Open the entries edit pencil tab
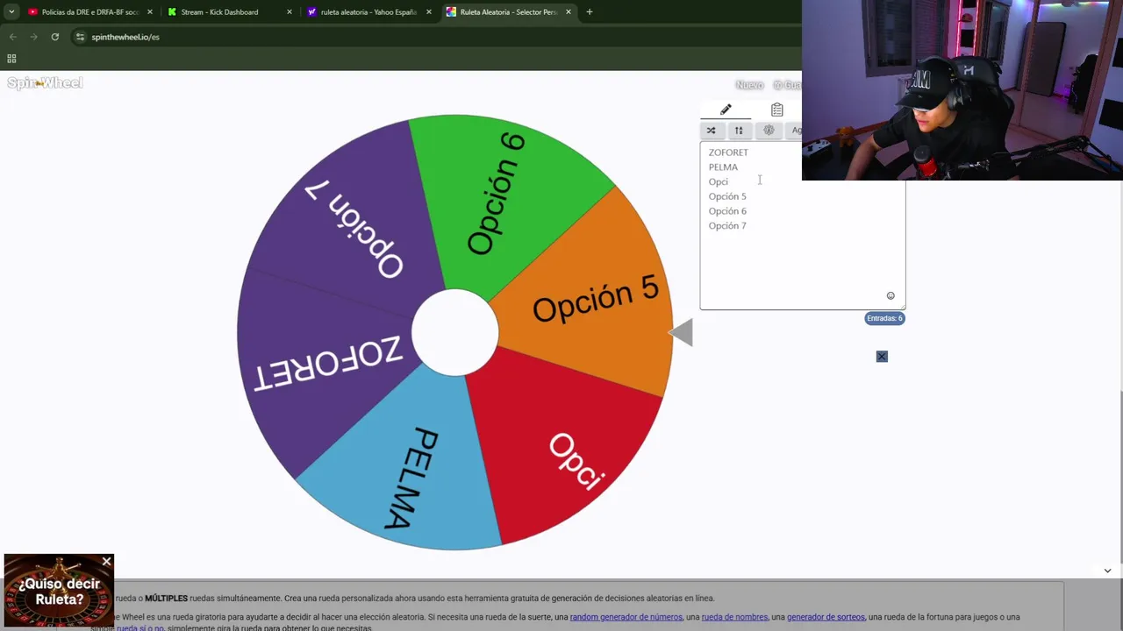This screenshot has height=631, width=1123. pos(726,110)
